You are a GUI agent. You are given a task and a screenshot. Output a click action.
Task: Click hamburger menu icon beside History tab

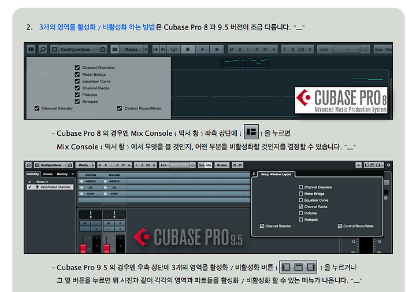click(x=73, y=174)
